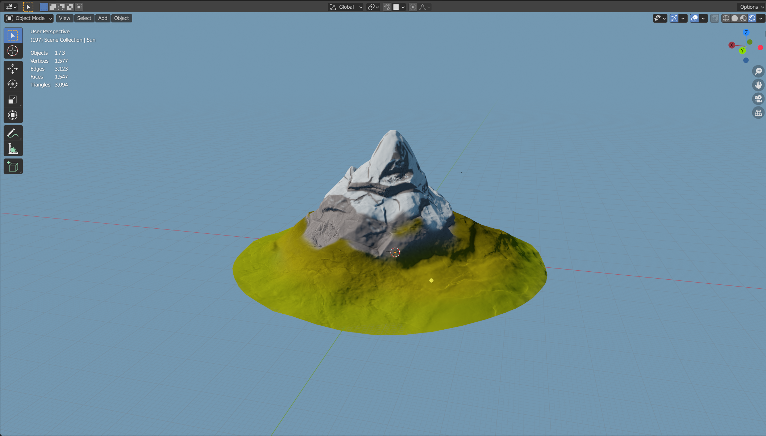
Task: Open the View menu
Action: [x=64, y=18]
